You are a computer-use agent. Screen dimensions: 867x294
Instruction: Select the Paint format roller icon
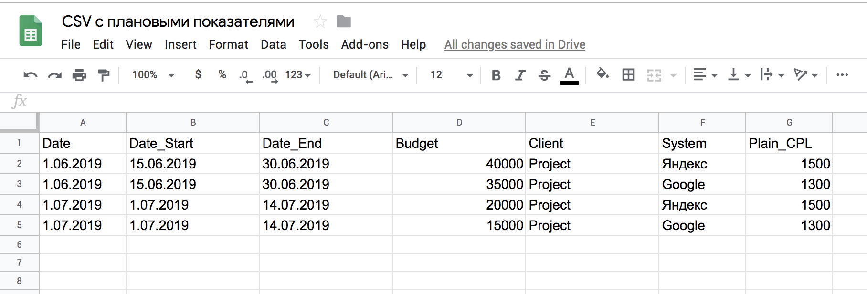point(104,75)
